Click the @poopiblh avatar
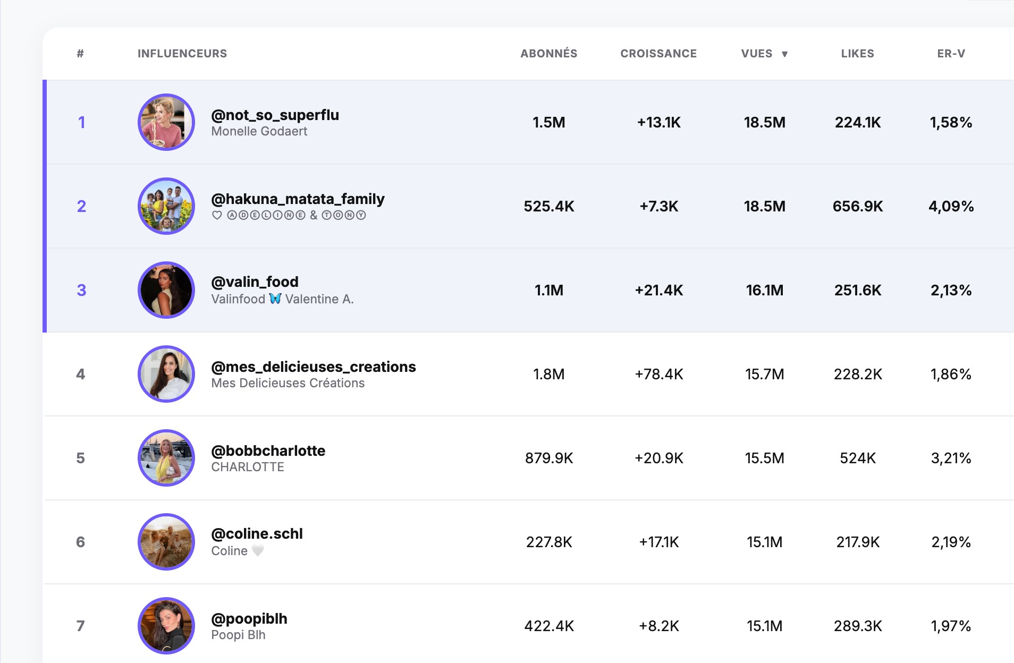 point(166,626)
